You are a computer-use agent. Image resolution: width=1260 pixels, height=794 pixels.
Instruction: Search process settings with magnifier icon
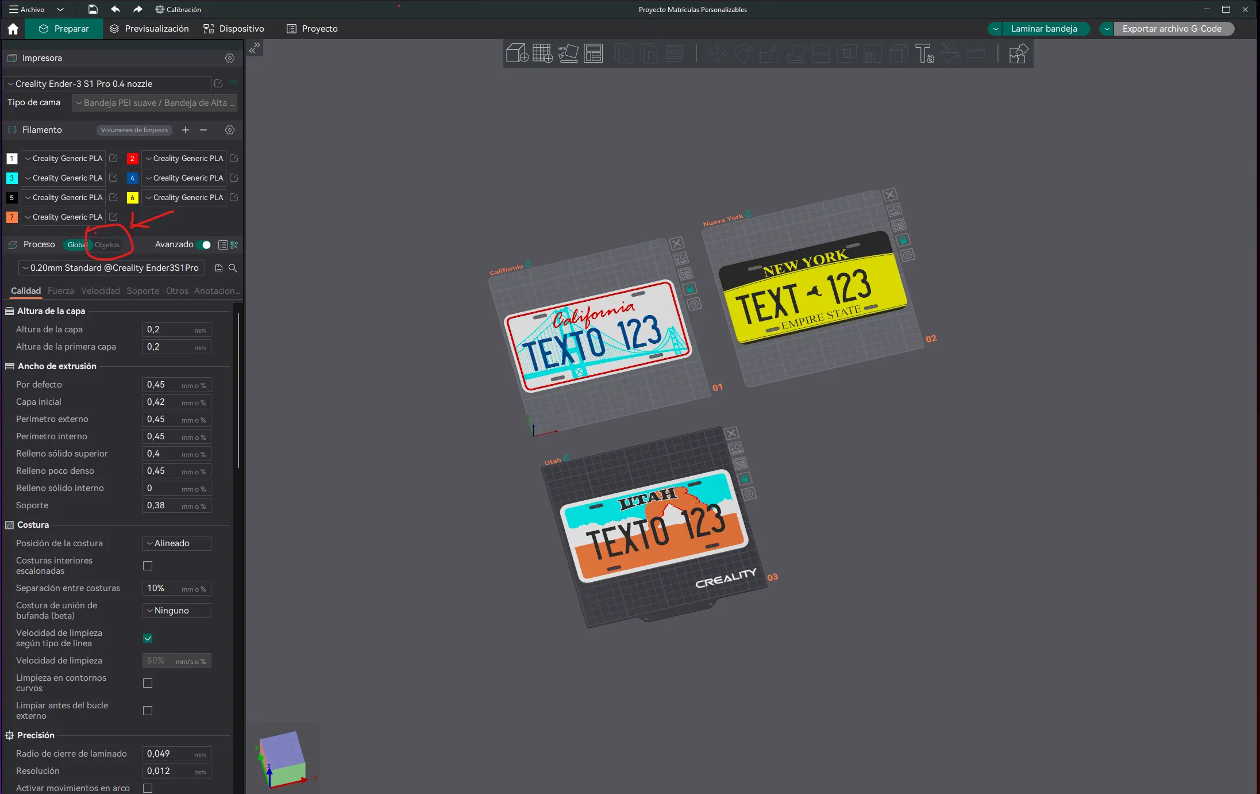233,268
